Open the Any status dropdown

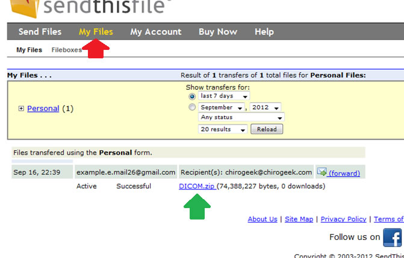point(241,117)
